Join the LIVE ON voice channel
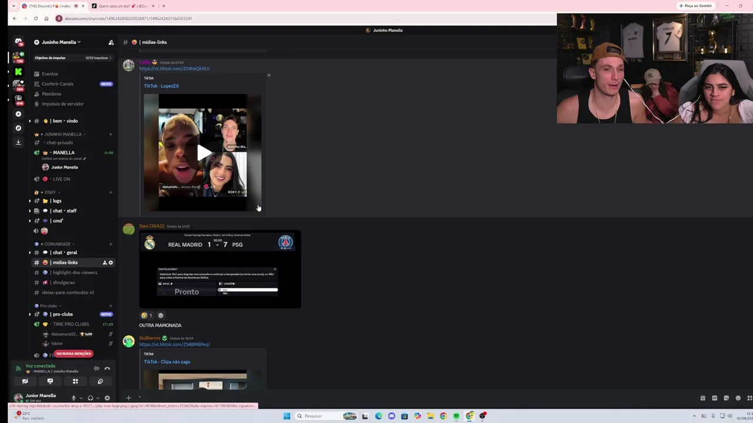Image resolution: width=753 pixels, height=423 pixels. [x=74, y=179]
